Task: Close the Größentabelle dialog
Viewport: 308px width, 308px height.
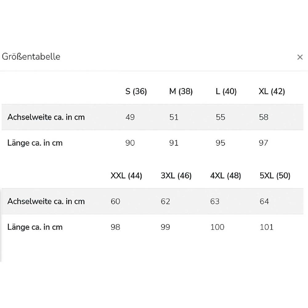Action: click(x=300, y=57)
